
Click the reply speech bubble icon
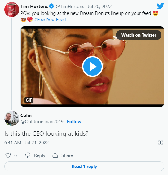28,155
